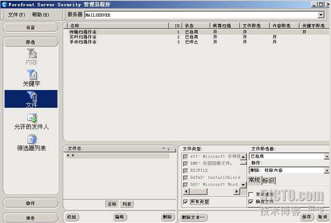Toggle the DATAZ- InstallShield checkbox
The image size is (331, 223).
pyautogui.click(x=185, y=178)
